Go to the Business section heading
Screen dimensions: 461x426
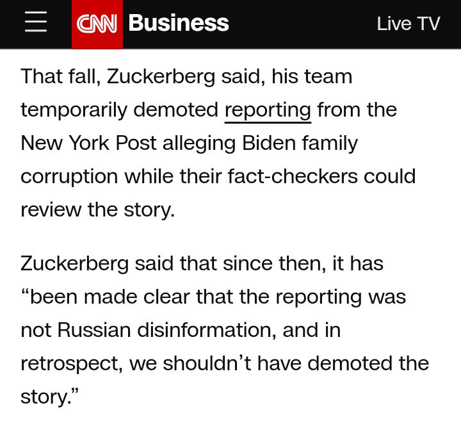(179, 24)
